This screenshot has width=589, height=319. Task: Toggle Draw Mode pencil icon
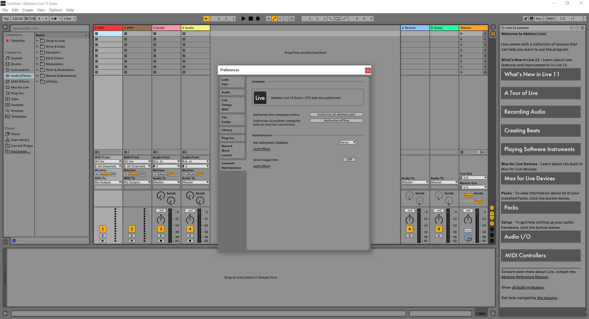(526, 18)
